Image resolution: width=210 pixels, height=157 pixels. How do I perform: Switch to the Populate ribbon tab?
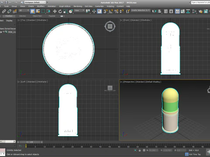click(x=52, y=16)
